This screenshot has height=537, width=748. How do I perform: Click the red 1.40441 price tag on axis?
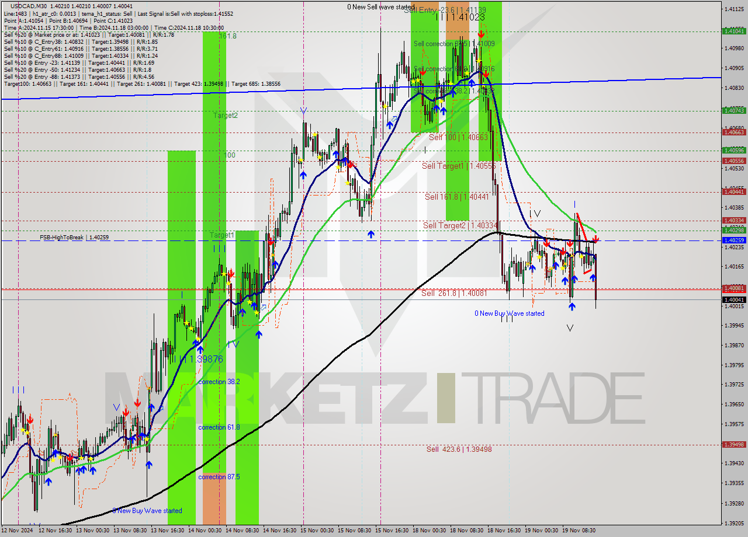[733, 191]
